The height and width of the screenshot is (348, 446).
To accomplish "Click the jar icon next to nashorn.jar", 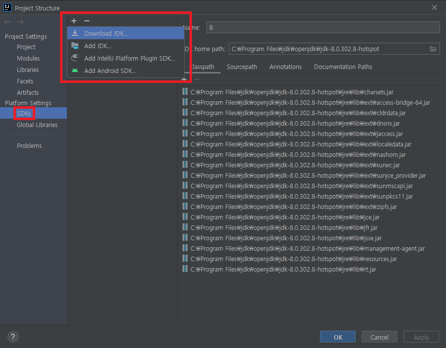I will tap(185, 154).
